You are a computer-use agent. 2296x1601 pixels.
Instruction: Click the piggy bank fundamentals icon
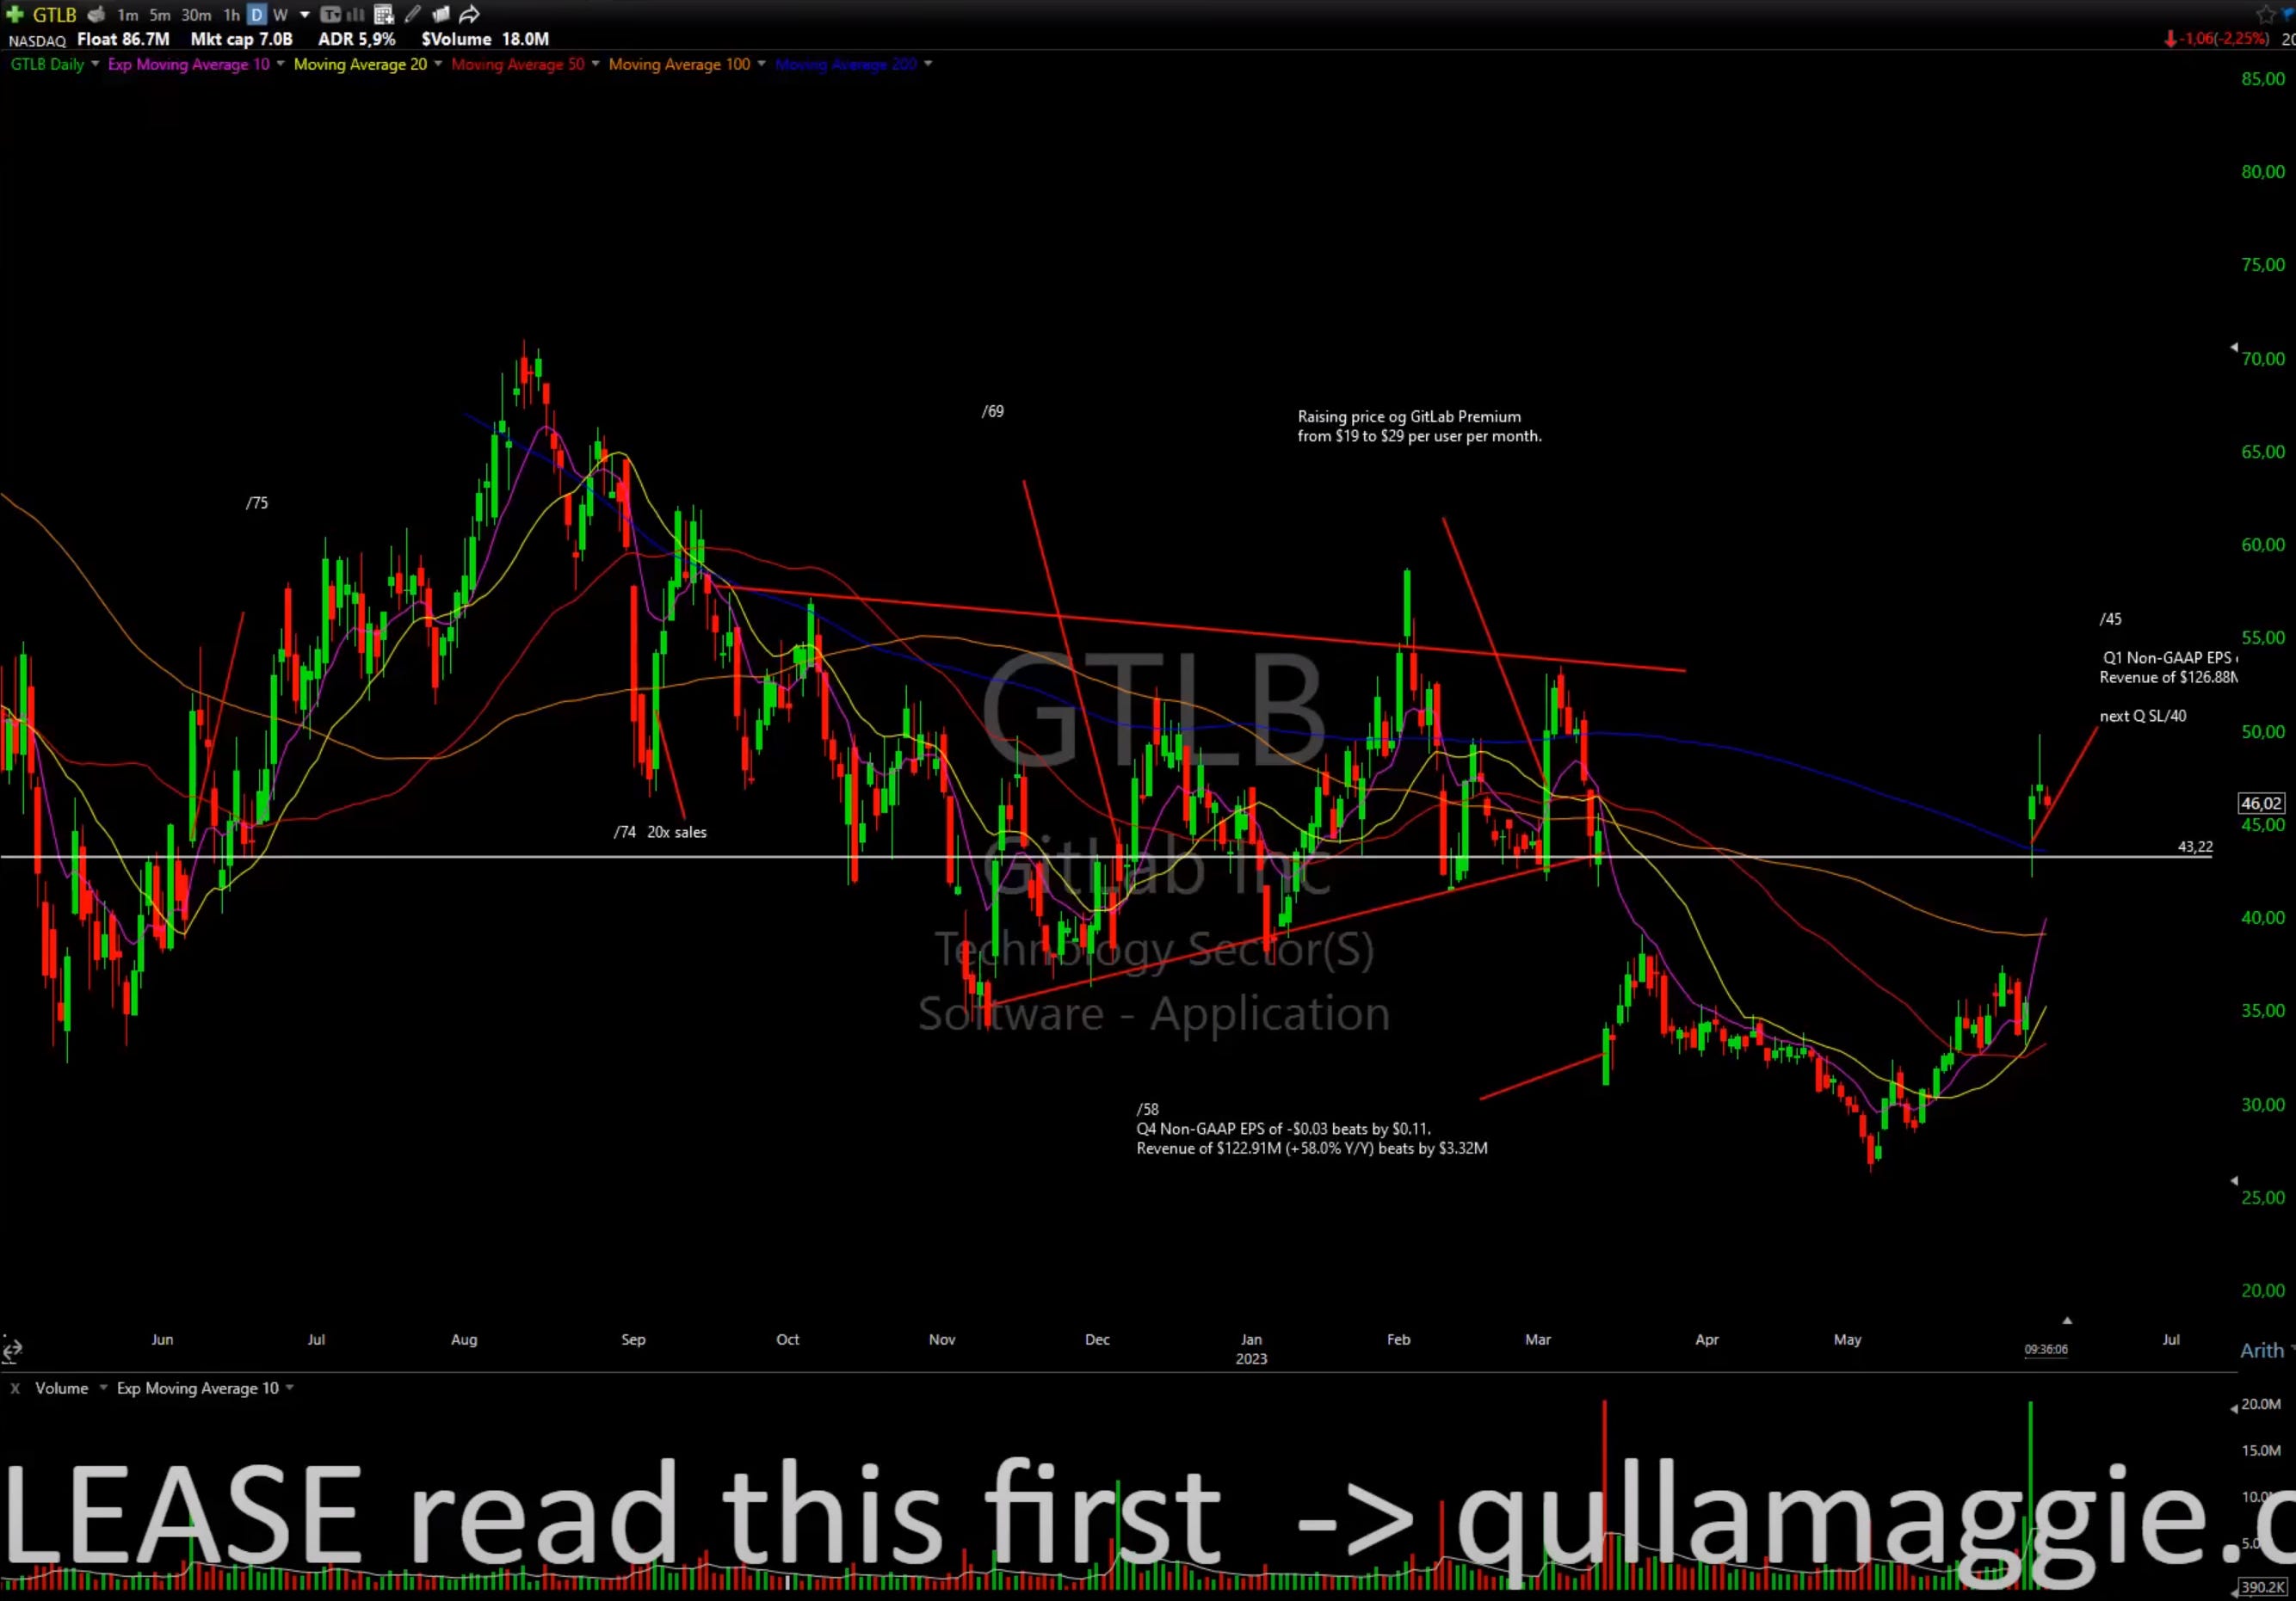pyautogui.click(x=97, y=14)
